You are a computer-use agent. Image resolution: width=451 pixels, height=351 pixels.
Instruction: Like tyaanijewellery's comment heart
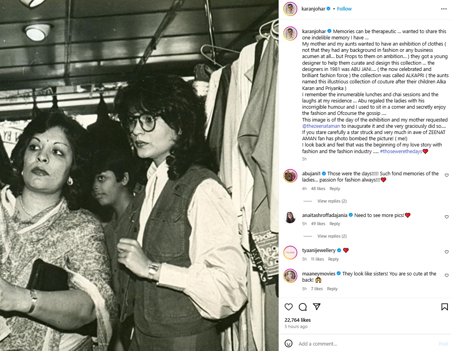click(x=446, y=252)
